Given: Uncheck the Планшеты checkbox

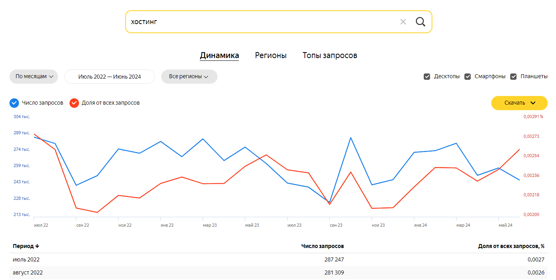Looking at the screenshot, I should click(x=513, y=77).
